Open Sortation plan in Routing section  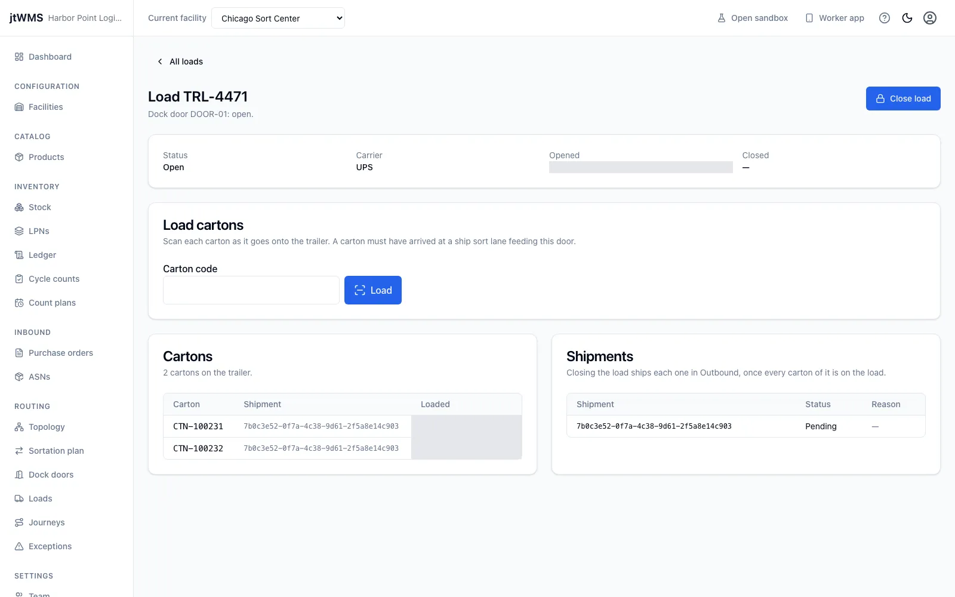(x=56, y=451)
